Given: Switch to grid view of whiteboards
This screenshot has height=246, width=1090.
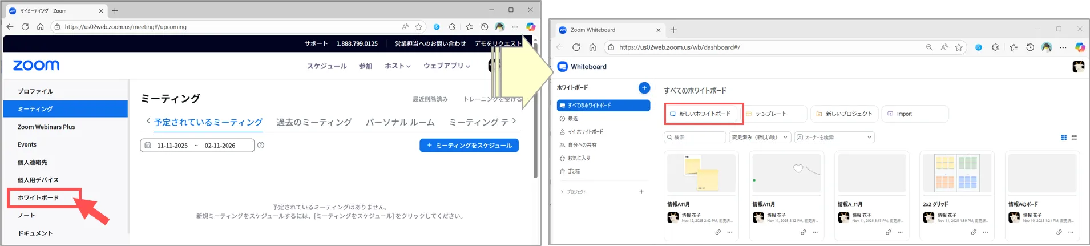Looking at the screenshot, I should 1064,138.
